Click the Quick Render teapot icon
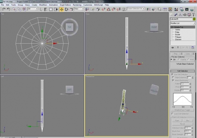The height and width of the screenshot is (138, 197). pyautogui.click(x=192, y=9)
